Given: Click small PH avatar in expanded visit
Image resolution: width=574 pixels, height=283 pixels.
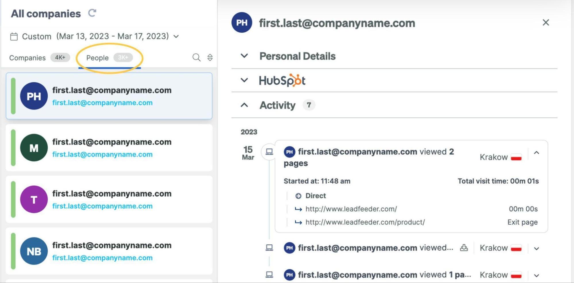Looking at the screenshot, I should [x=289, y=152].
